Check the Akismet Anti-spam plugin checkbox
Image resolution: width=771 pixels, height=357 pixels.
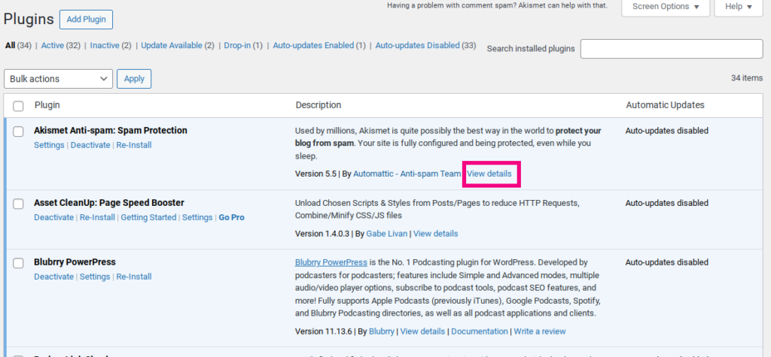click(x=18, y=132)
